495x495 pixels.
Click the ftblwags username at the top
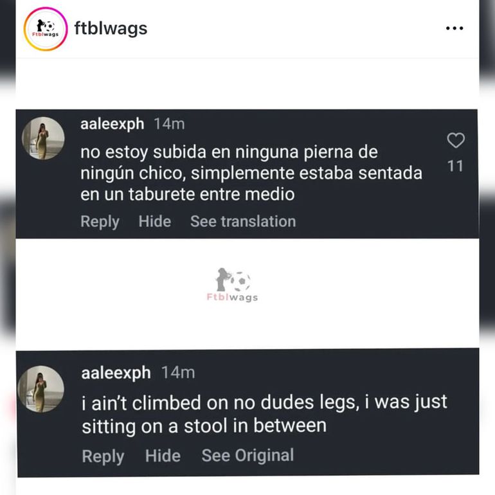(111, 29)
